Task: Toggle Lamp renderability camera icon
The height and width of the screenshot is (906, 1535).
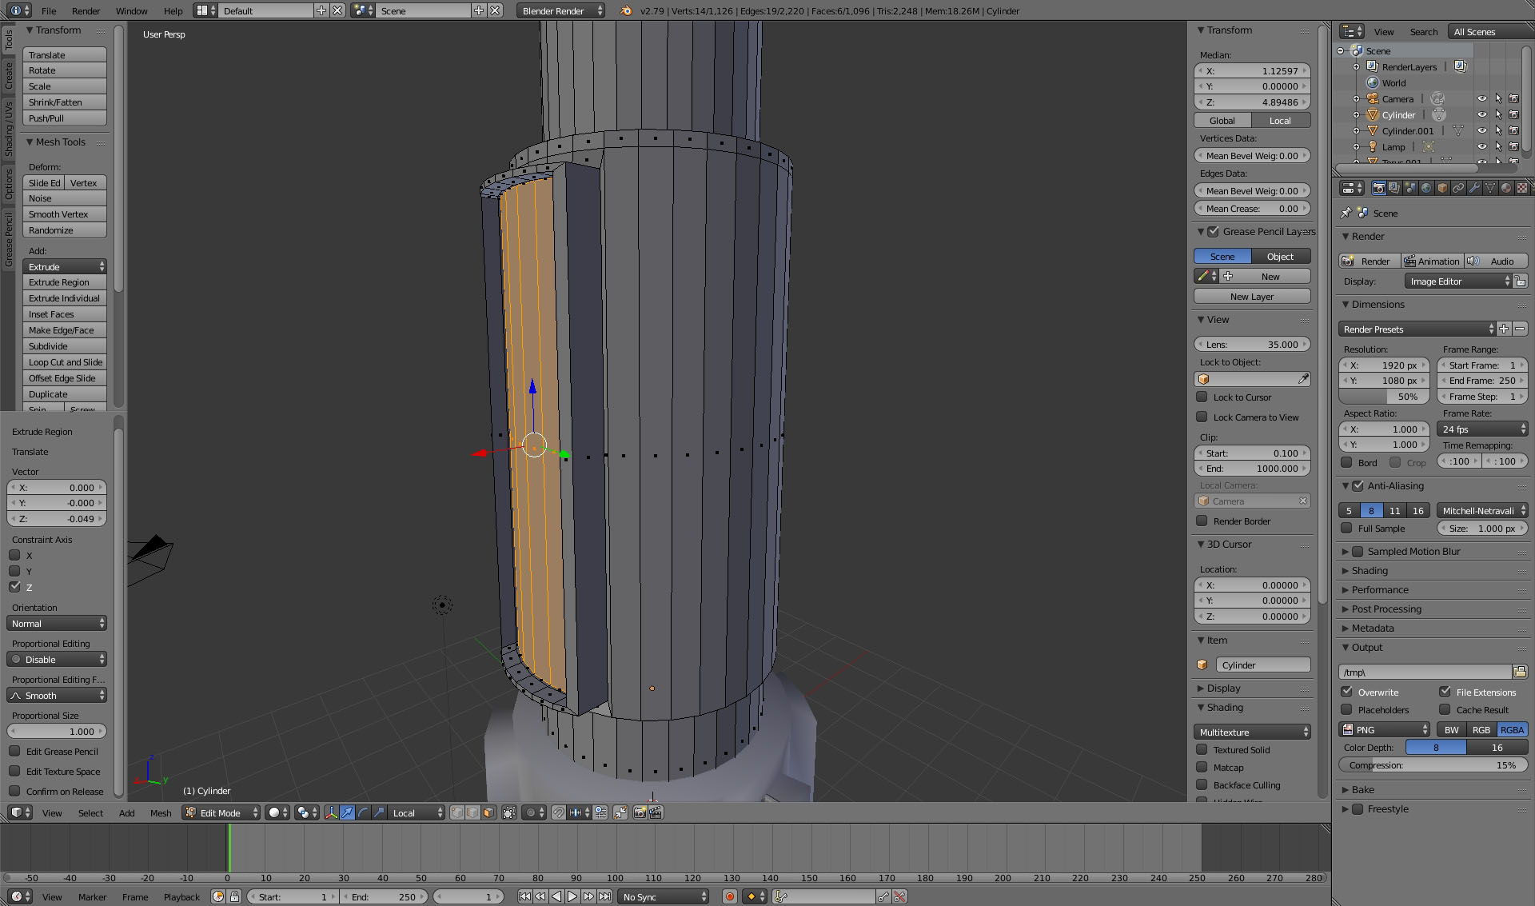Action: pyautogui.click(x=1513, y=146)
